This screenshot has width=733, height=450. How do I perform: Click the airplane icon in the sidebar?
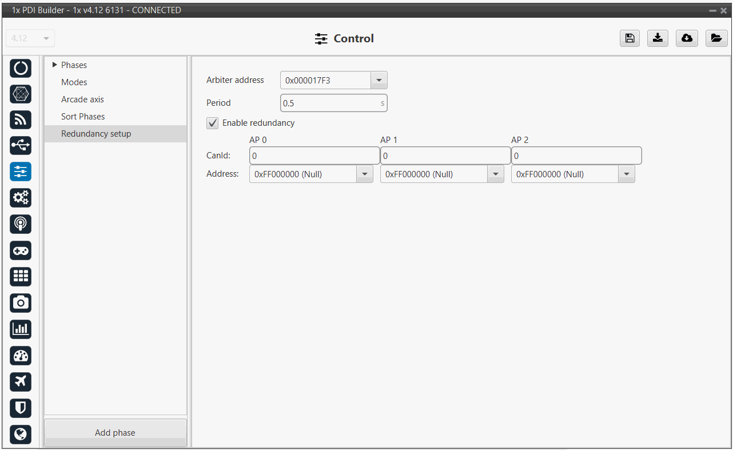click(21, 381)
